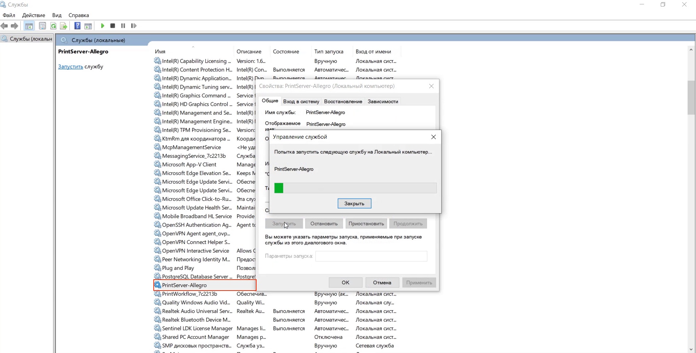Click the Sentinel LDK License Manager icon
The width and height of the screenshot is (696, 353).
157,328
